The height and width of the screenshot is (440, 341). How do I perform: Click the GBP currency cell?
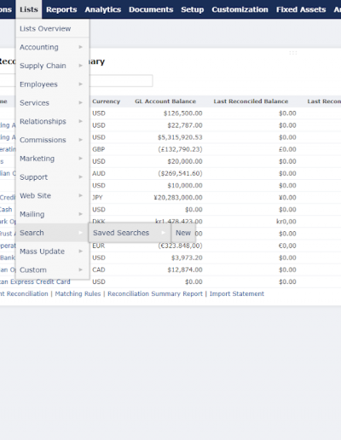click(99, 149)
